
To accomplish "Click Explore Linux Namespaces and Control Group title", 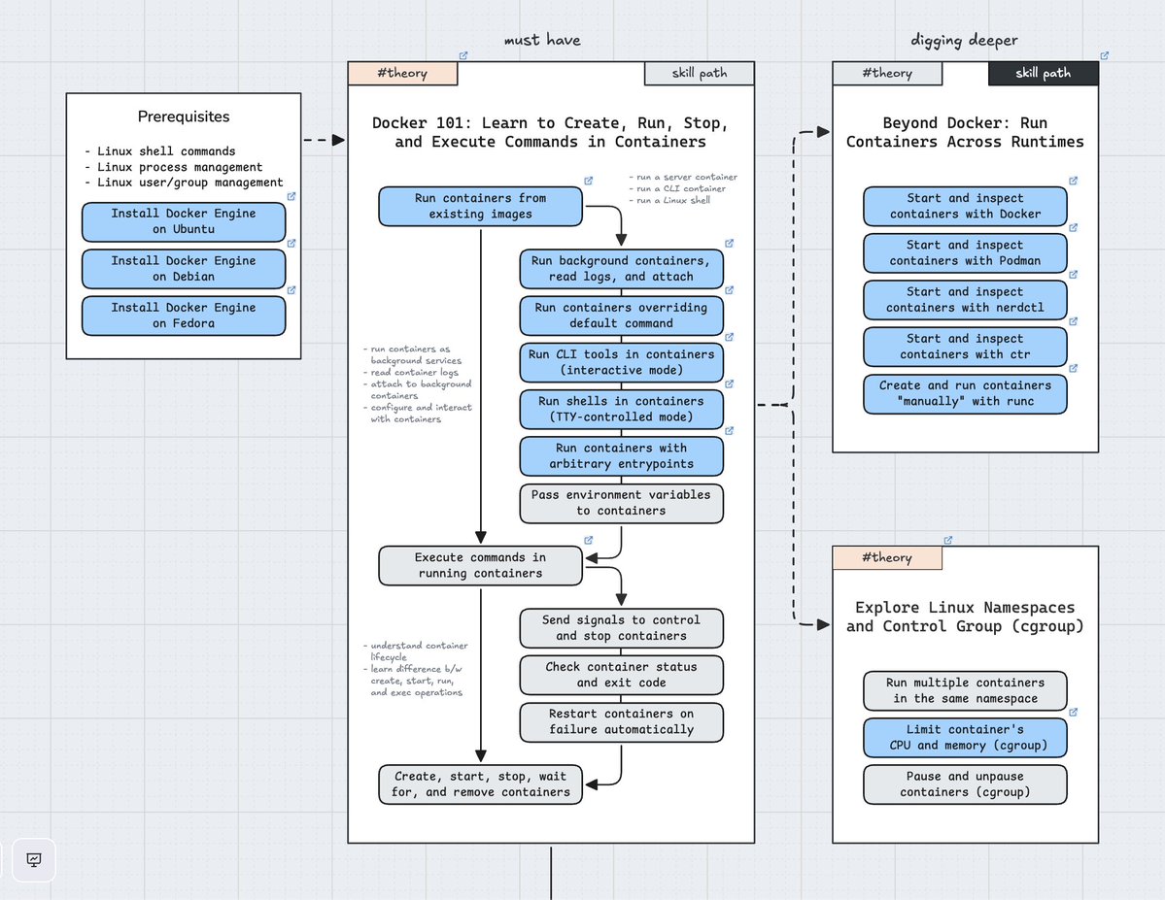I will pos(965,617).
